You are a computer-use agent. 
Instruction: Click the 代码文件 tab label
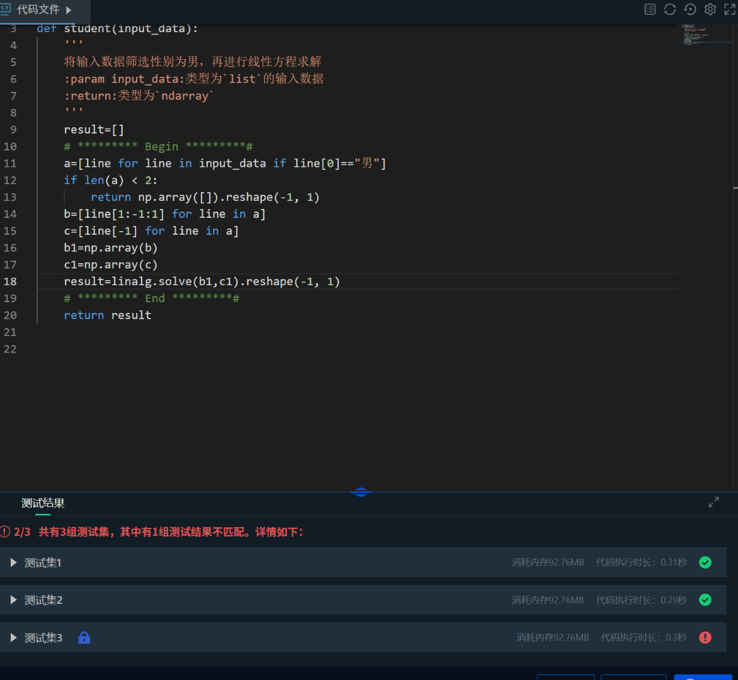tap(38, 9)
